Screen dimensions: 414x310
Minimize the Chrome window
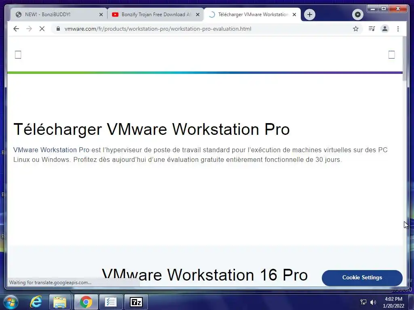tap(373, 9)
